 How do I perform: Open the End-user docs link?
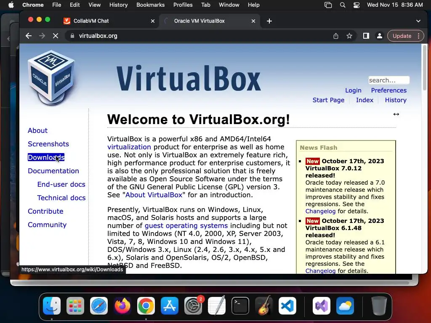pos(61,184)
